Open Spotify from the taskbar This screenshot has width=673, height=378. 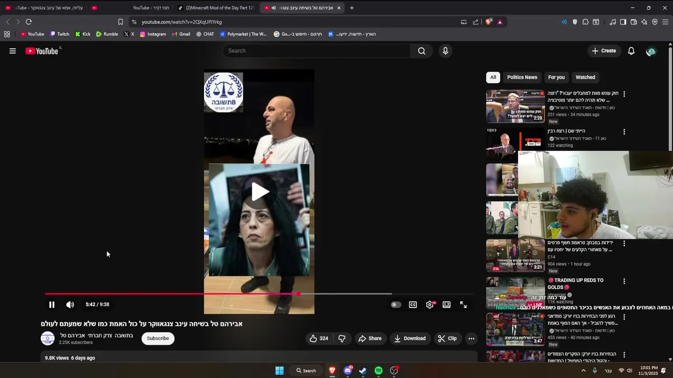tap(379, 371)
